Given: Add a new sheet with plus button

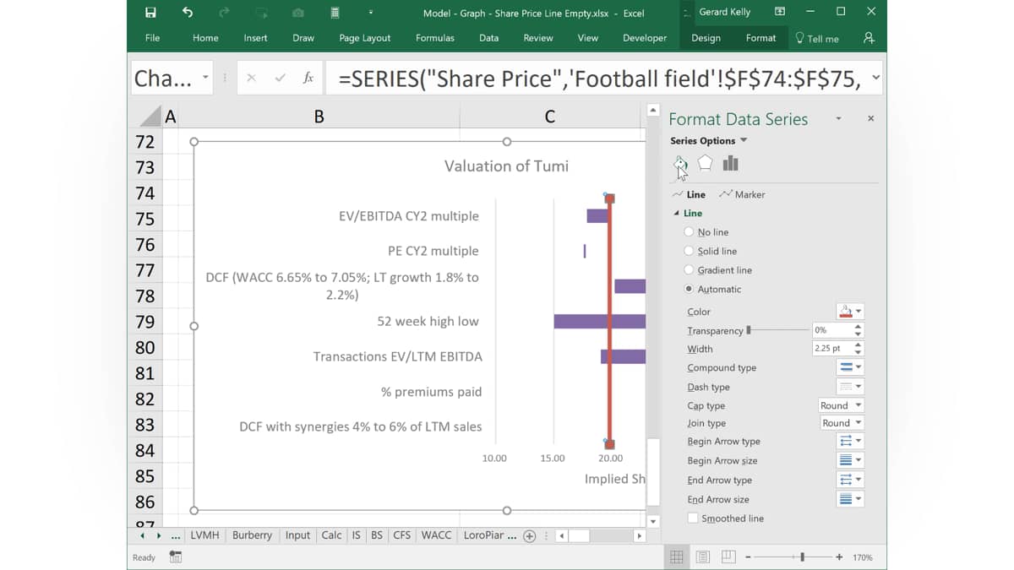Looking at the screenshot, I should 530,535.
